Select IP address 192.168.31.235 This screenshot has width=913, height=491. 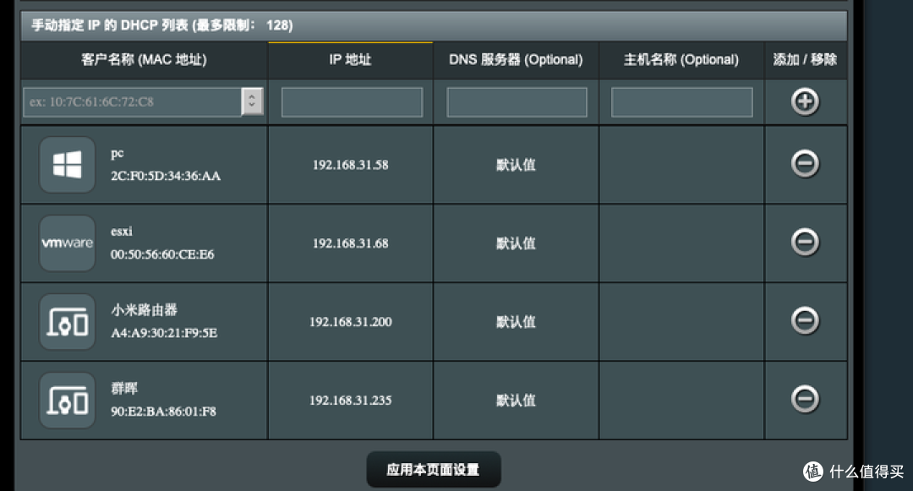click(351, 401)
